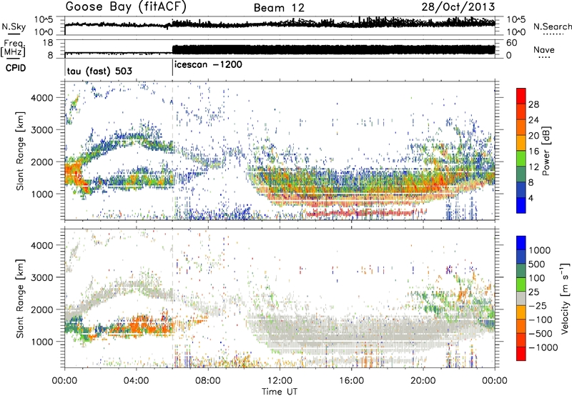Click the '18' frequency axis label

[48, 43]
